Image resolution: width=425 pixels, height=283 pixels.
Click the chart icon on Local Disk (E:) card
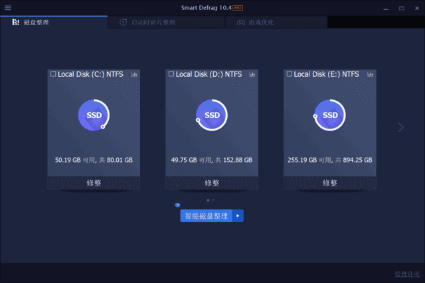click(370, 75)
